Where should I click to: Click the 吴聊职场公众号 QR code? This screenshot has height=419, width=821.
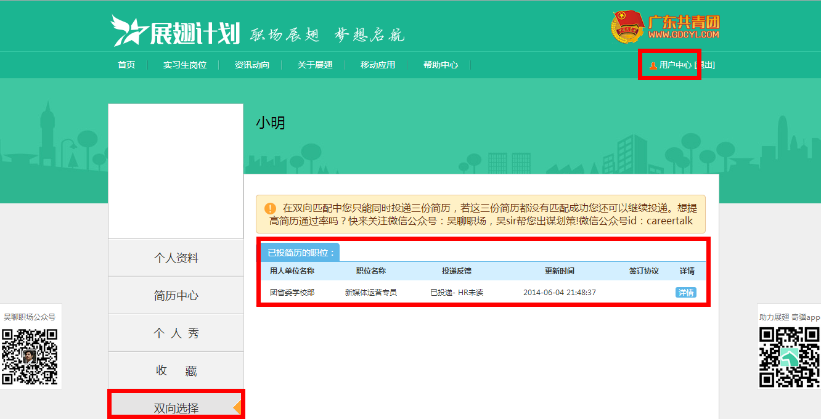point(30,356)
